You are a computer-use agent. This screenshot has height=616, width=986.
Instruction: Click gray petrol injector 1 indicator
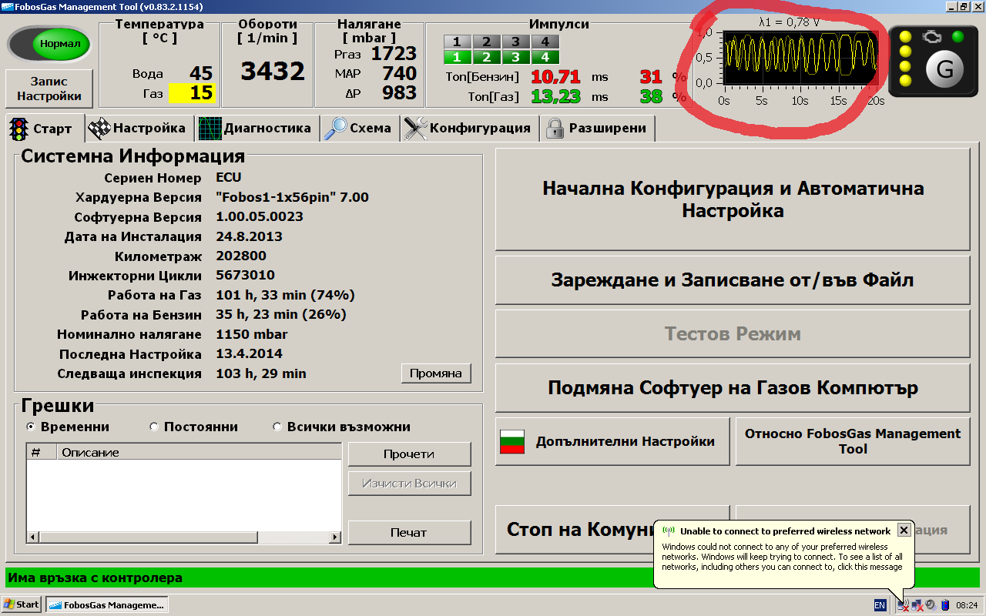[x=457, y=42]
